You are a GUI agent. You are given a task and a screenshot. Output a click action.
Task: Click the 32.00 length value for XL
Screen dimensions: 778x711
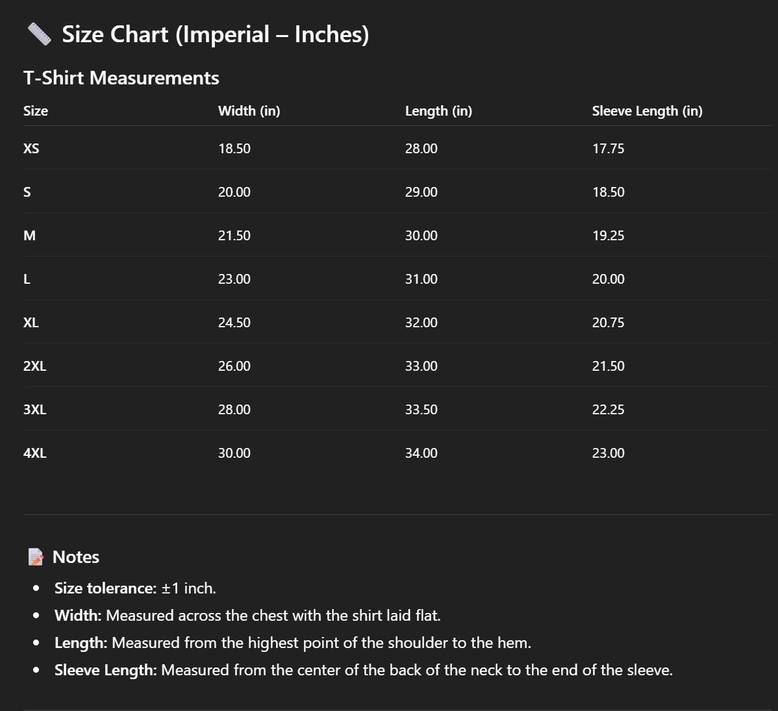tap(421, 323)
